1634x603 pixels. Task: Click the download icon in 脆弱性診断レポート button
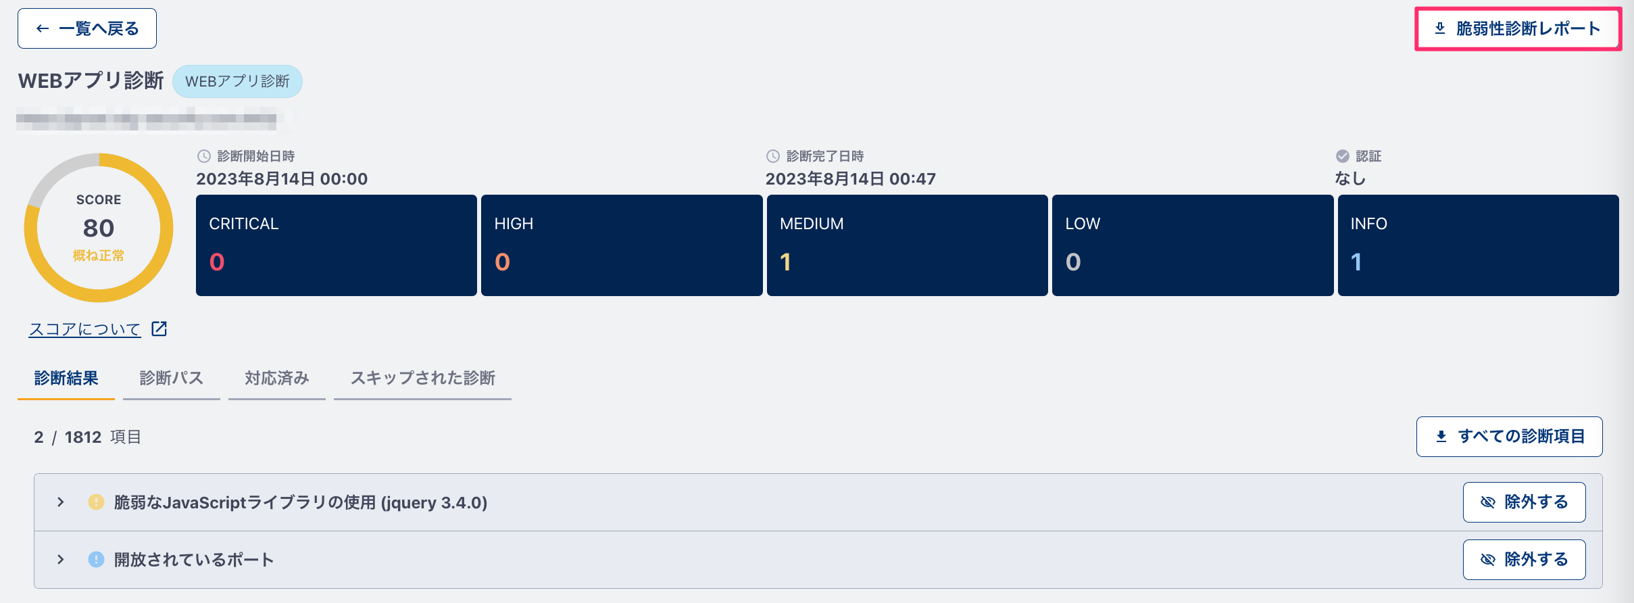click(x=1440, y=28)
